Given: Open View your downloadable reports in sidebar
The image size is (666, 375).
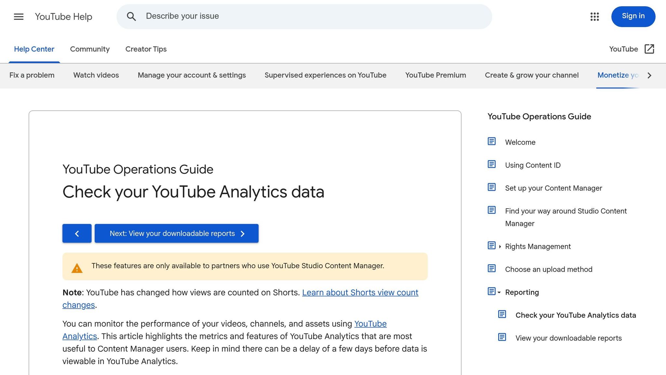Looking at the screenshot, I should pos(568,338).
